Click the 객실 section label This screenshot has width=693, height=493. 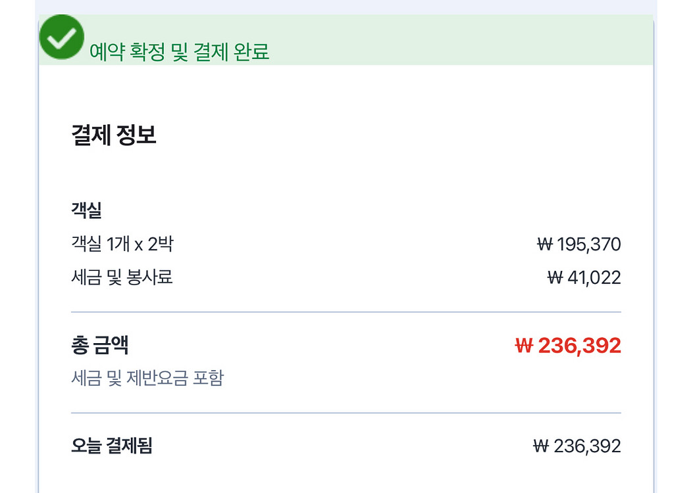click(86, 211)
